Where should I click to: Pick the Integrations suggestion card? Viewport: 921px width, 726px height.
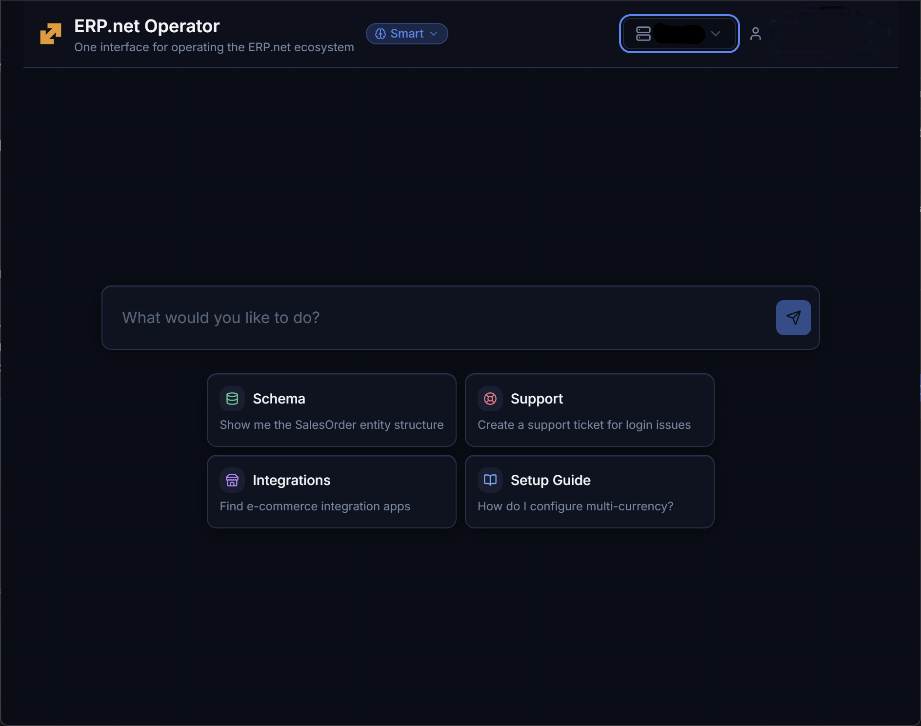tap(332, 491)
